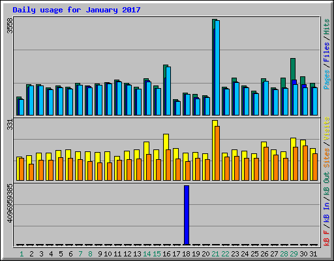334x261 pixels.
Task: Click the day label "11" on the x-axis
Action: pyautogui.click(x=117, y=254)
